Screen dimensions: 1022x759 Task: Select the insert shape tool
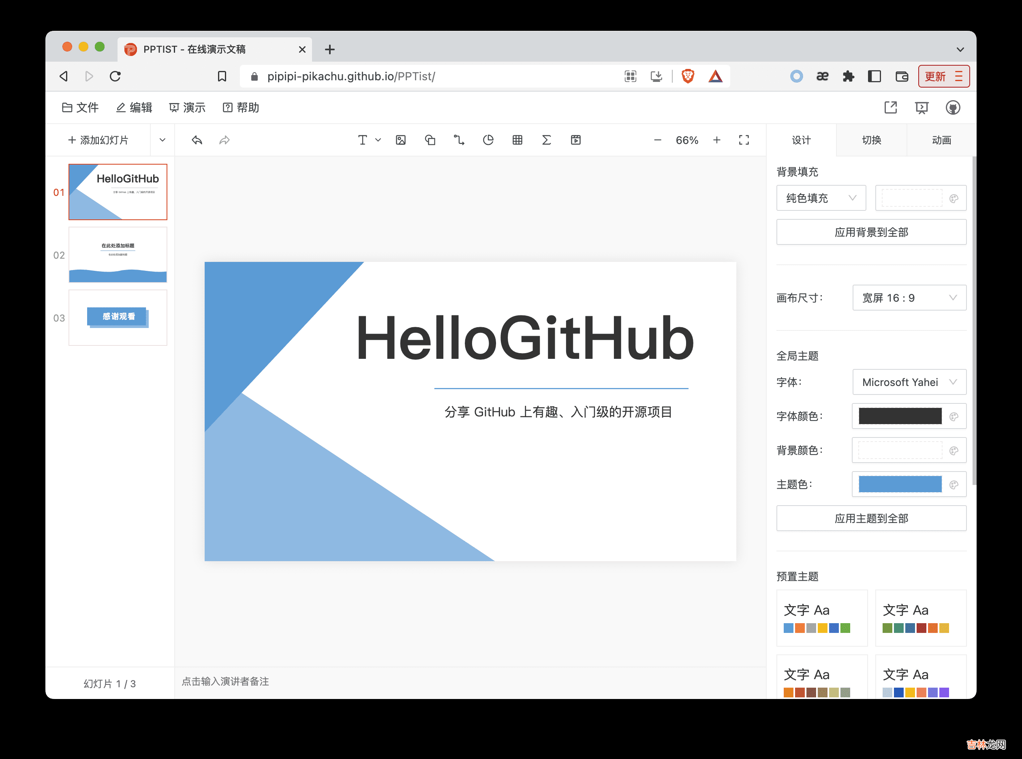pos(430,140)
